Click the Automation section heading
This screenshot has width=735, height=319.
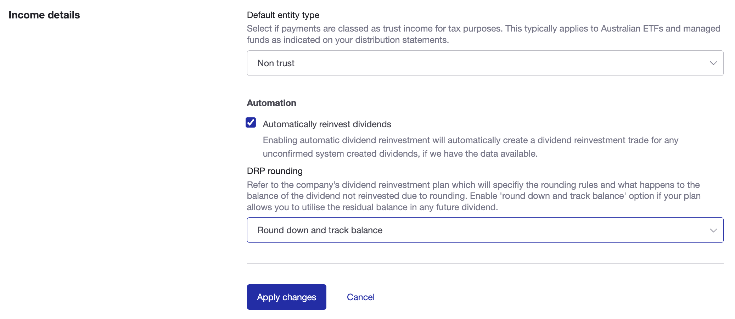(x=271, y=103)
